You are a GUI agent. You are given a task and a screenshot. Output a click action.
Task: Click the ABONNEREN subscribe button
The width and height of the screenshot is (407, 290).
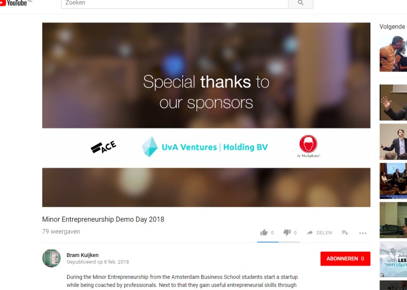coord(345,259)
